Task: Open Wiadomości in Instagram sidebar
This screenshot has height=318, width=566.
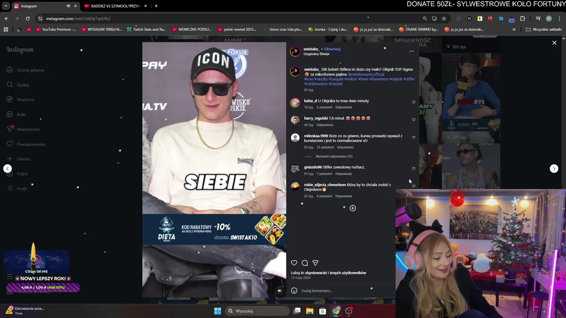Action: [23, 129]
